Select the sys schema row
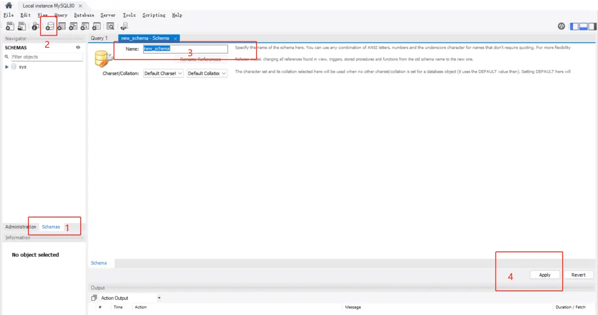This screenshot has width=598, height=315. [44, 67]
